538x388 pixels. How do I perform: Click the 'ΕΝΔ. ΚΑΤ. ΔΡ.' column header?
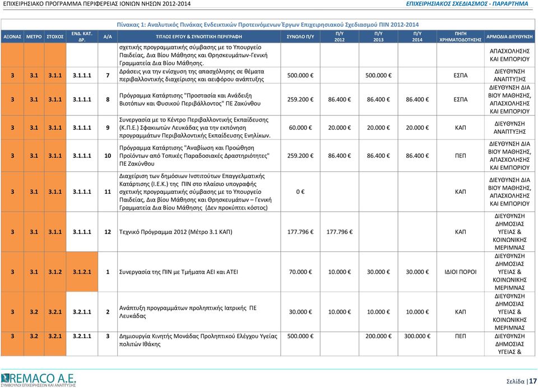pyautogui.click(x=82, y=37)
